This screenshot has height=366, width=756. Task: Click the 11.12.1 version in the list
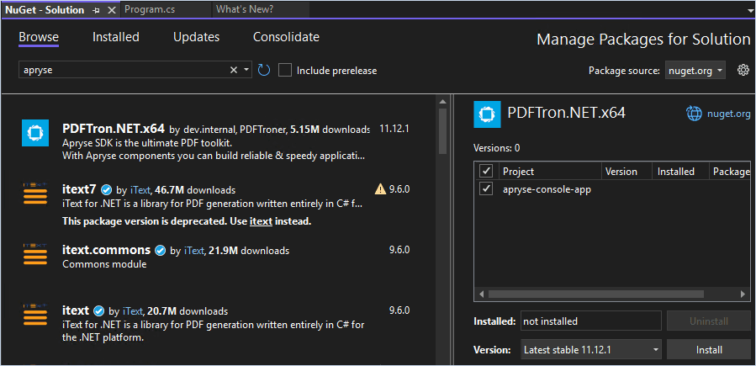(394, 129)
